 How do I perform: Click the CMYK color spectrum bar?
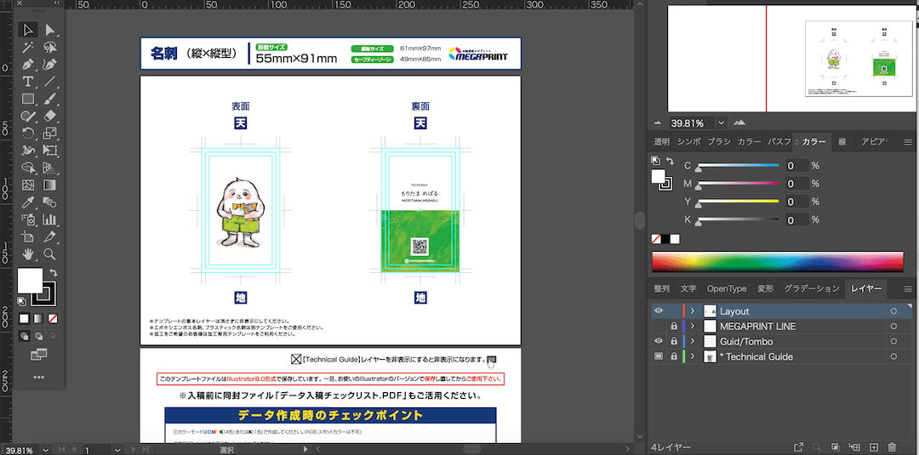[x=777, y=261]
